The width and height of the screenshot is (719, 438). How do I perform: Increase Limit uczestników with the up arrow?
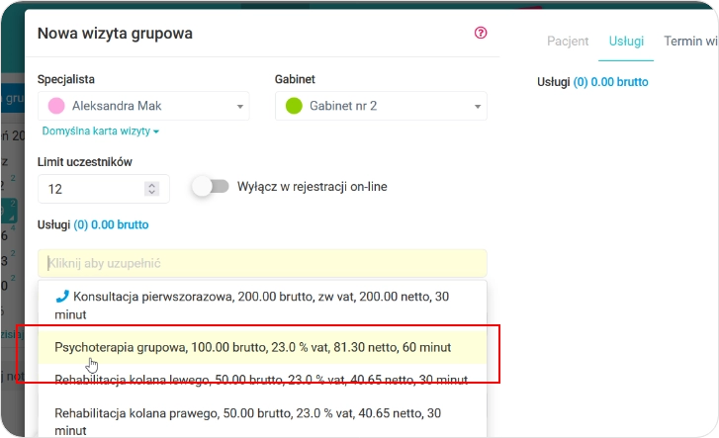tap(151, 184)
